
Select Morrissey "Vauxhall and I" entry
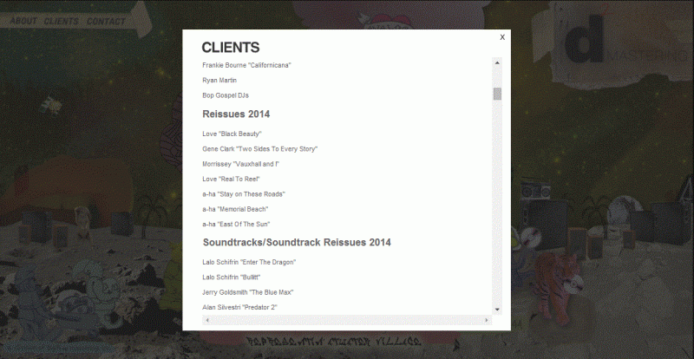pos(241,164)
